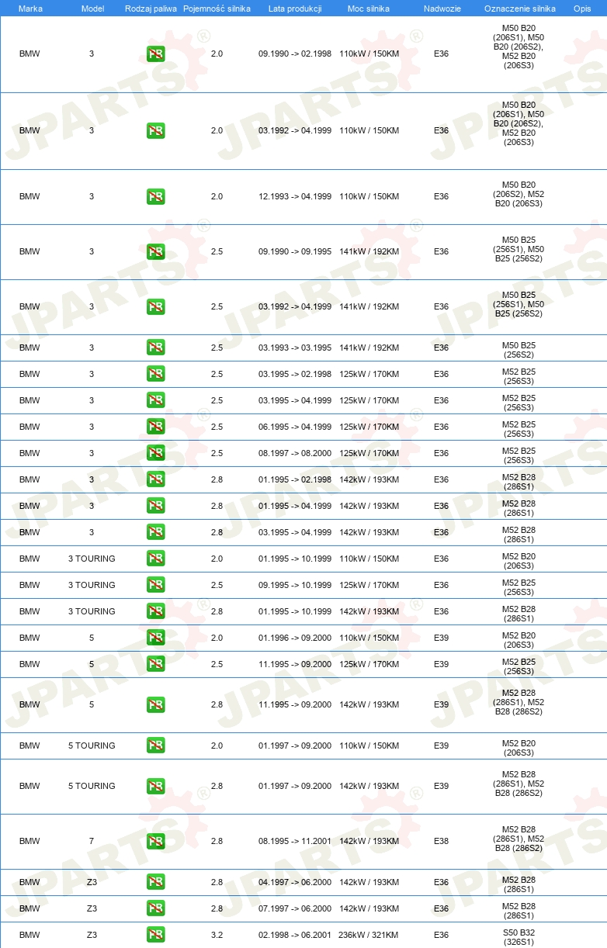Click the 5 TOURING model cell in the 2.0 row
607x948 pixels.
[92, 746]
